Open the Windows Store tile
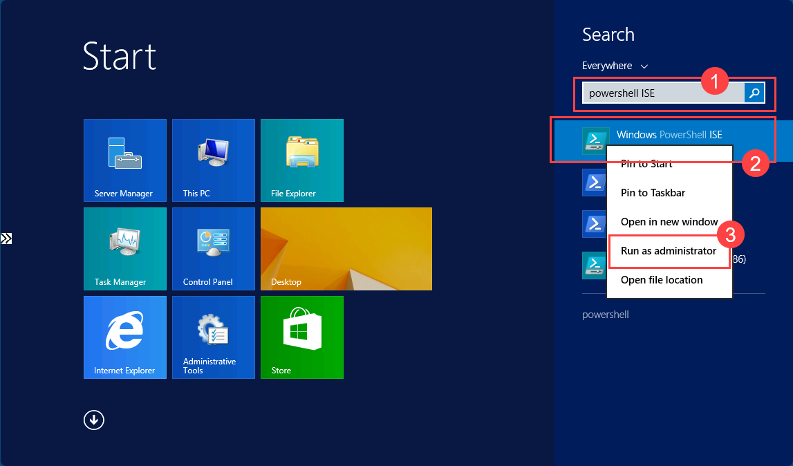 (301, 337)
